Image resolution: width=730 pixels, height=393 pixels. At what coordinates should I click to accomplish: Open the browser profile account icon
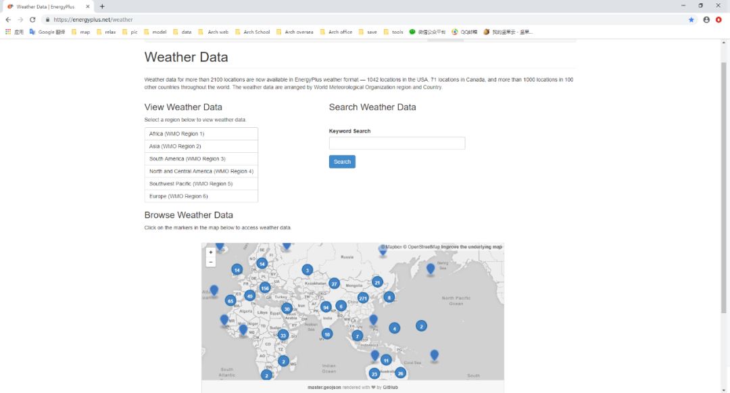706,20
